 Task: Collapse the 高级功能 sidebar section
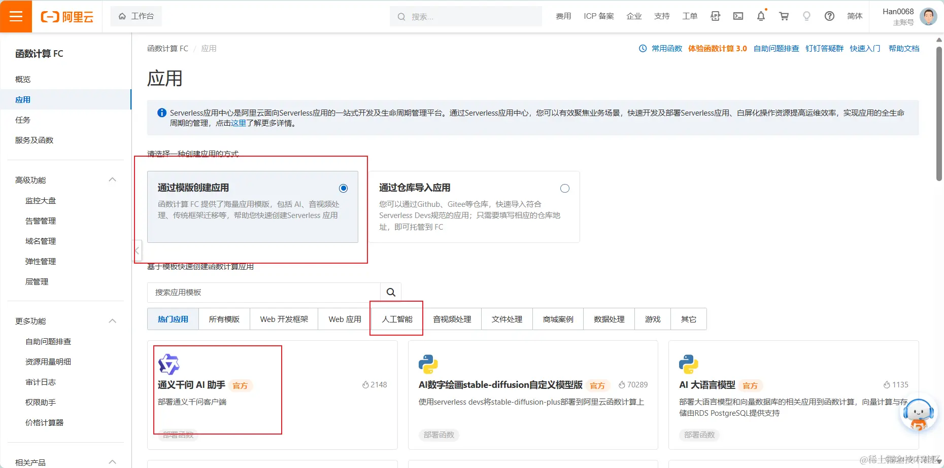click(113, 179)
